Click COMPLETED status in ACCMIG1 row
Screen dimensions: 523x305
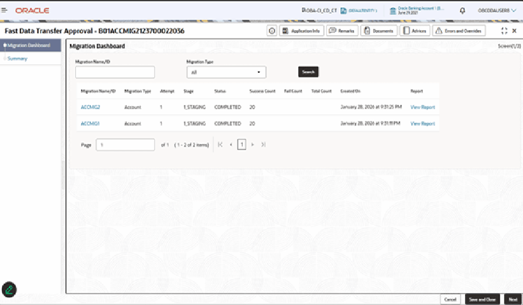pyautogui.click(x=227, y=124)
